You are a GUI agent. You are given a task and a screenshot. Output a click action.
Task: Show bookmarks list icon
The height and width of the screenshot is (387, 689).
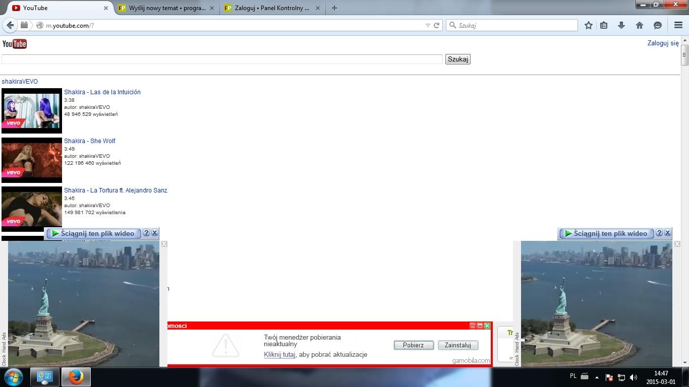(x=604, y=25)
